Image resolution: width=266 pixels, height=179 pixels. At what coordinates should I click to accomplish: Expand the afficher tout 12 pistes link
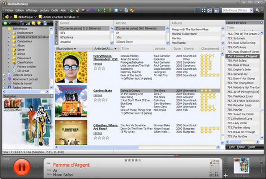pos(137,113)
